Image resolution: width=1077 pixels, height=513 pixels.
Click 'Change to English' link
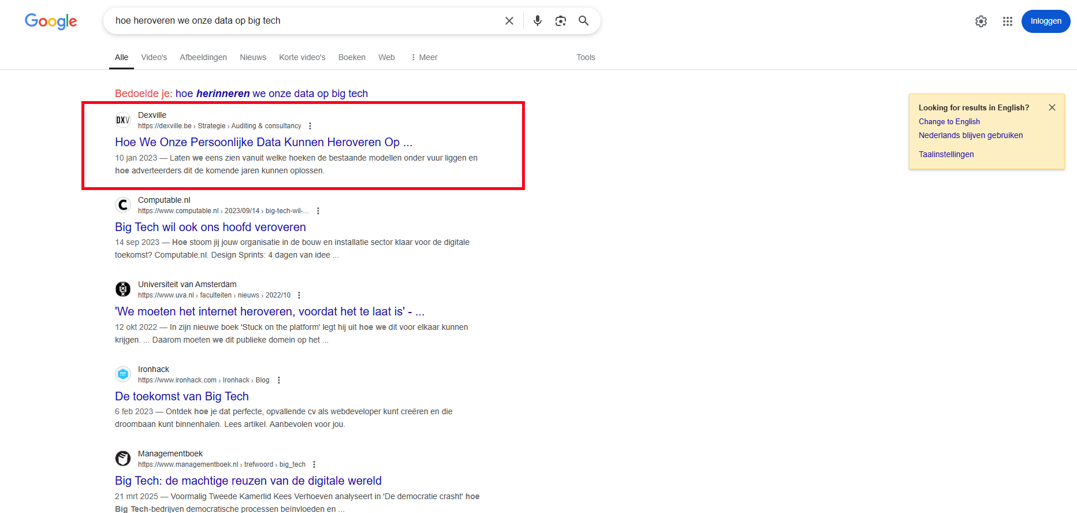(949, 121)
